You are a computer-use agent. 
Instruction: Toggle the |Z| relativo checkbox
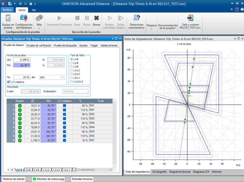click(x=9, y=82)
